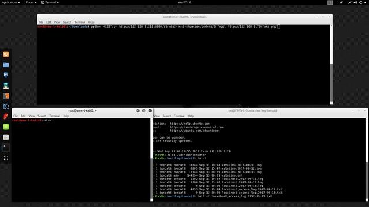The image size is (369, 207).
Task: Launch Burp Suite from the dock
Action: click(x=6, y=96)
